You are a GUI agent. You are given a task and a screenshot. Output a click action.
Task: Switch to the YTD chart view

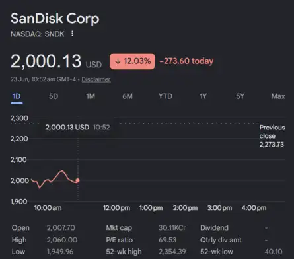165,96
